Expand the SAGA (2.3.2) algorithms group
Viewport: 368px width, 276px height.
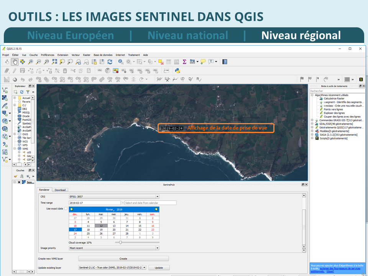point(312,135)
